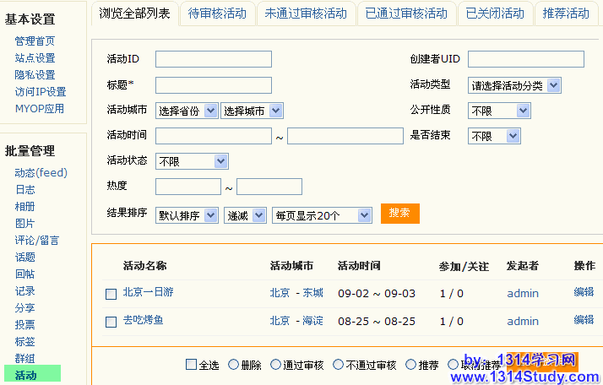Check the box for 北京一日游 activity
Screen dimensions: 603x385
[x=111, y=294]
